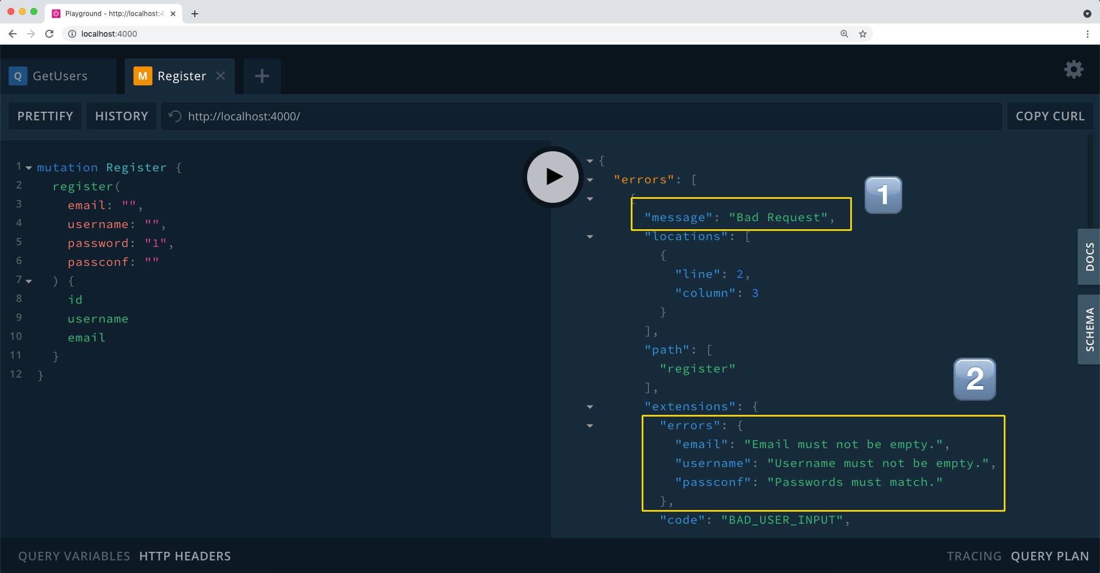The width and height of the screenshot is (1100, 573).
Task: Collapse the mutation Register block on line 1
Action: tap(29, 168)
